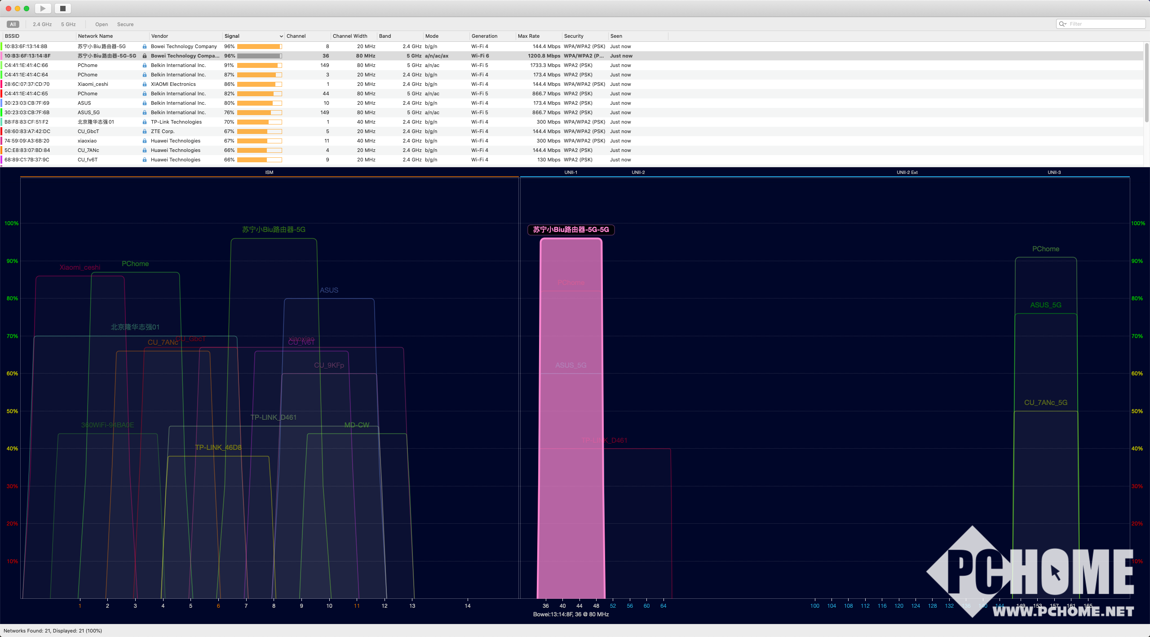Image resolution: width=1150 pixels, height=637 pixels.
Task: Click 北京隆华志强01 label in graph
Action: point(135,327)
